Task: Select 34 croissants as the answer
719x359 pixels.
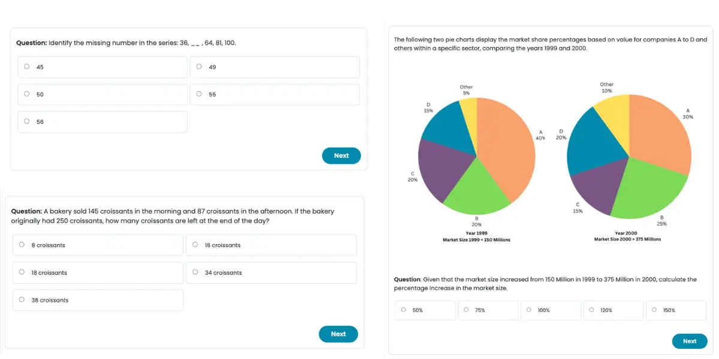Action: (x=195, y=272)
